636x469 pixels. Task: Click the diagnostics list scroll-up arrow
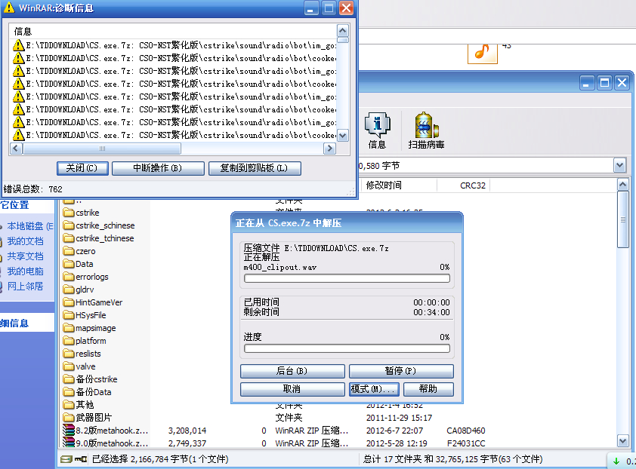click(343, 31)
